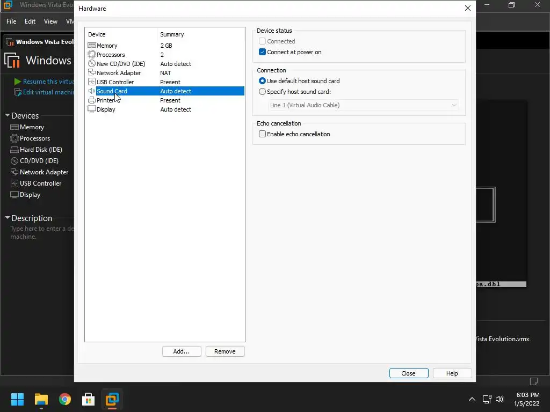550x412 pixels.
Task: Click the green Resume play icon
Action: pos(17,82)
